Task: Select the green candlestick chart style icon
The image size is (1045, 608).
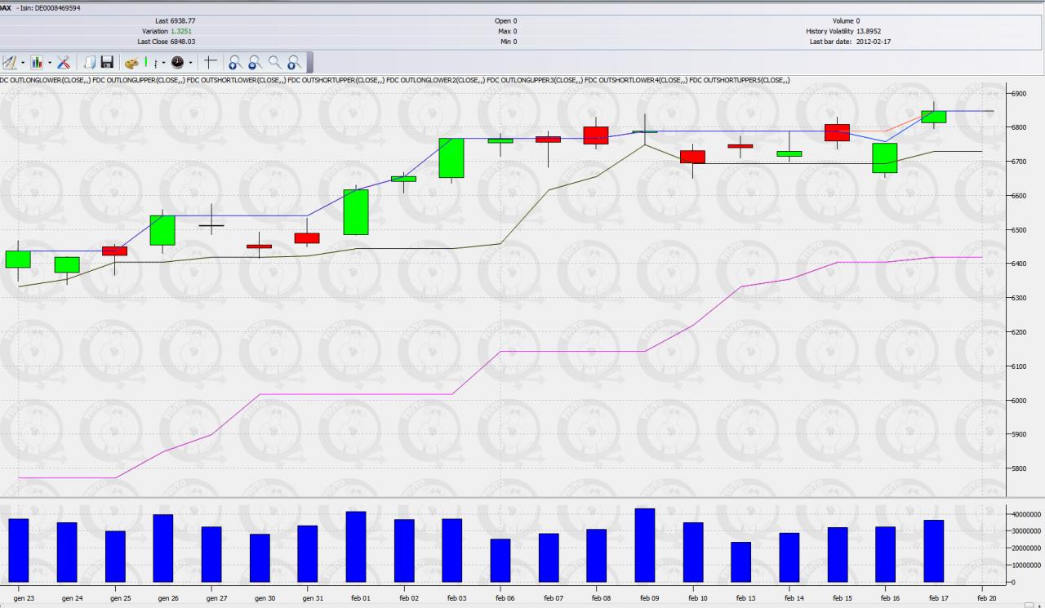Action: click(146, 62)
